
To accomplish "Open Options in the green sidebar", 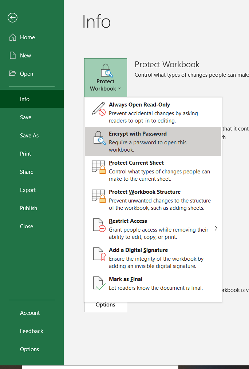I will 32,349.
